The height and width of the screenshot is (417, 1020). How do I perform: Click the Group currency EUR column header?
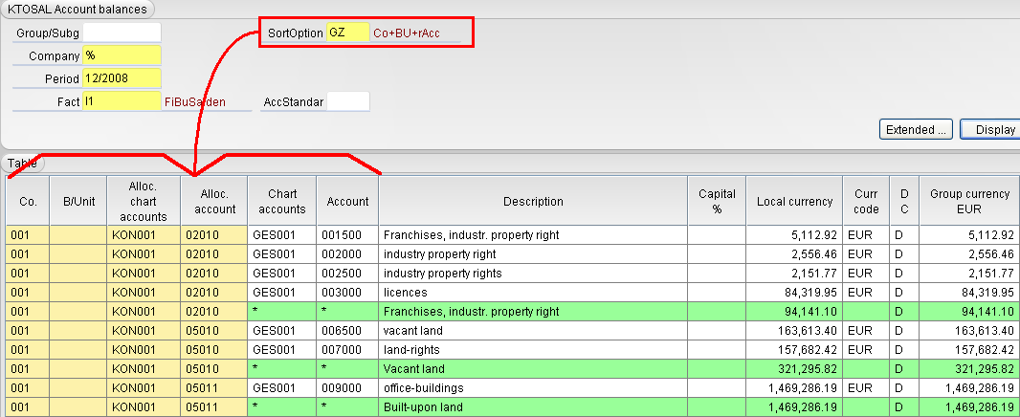pyautogui.click(x=969, y=201)
